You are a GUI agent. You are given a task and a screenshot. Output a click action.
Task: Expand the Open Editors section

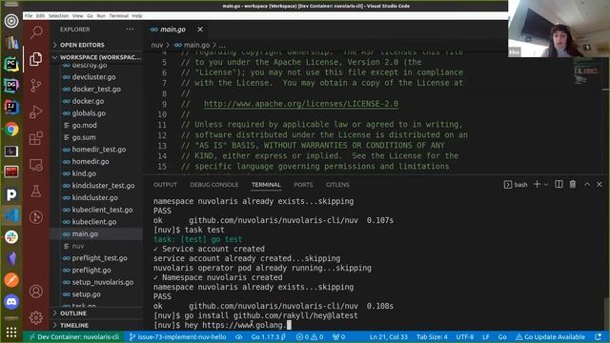97,45
